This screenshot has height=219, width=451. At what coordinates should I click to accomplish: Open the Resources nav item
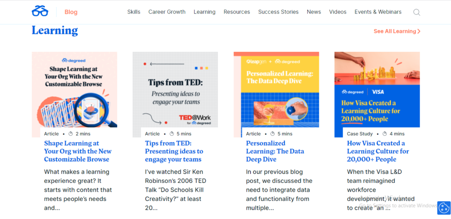tap(237, 12)
